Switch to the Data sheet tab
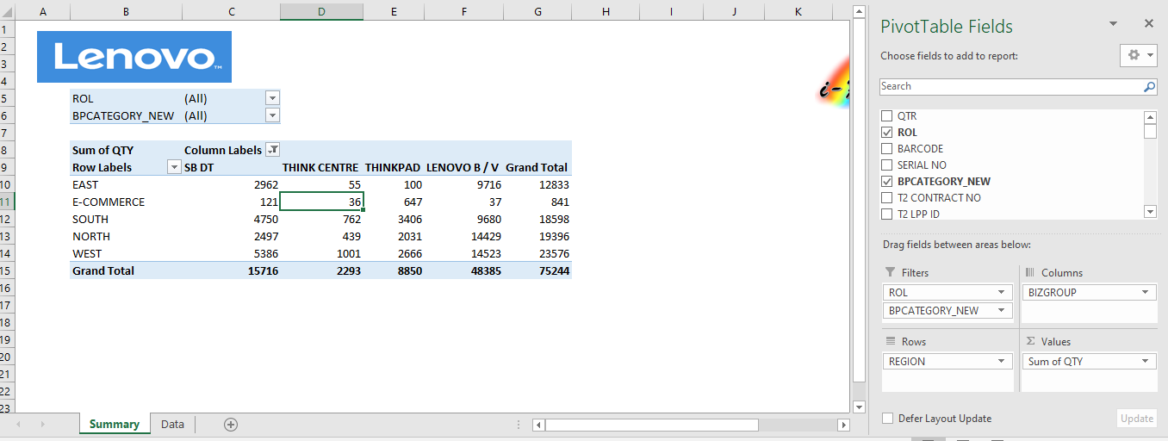Viewport: 1168px width, 441px height. tap(172, 424)
